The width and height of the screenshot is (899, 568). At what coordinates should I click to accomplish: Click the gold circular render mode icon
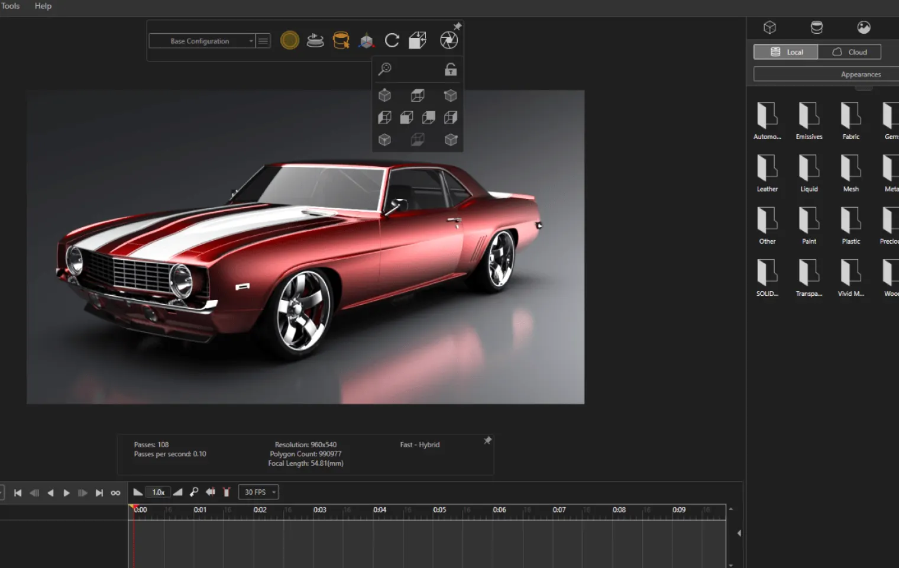point(290,40)
